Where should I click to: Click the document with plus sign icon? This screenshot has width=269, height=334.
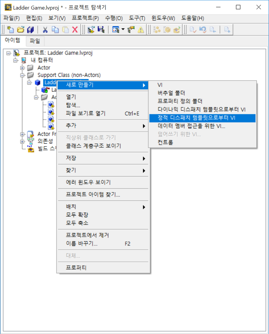pyautogui.click(x=227, y=29)
